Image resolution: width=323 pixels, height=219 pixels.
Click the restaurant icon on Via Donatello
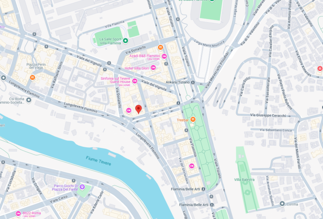click(x=160, y=48)
